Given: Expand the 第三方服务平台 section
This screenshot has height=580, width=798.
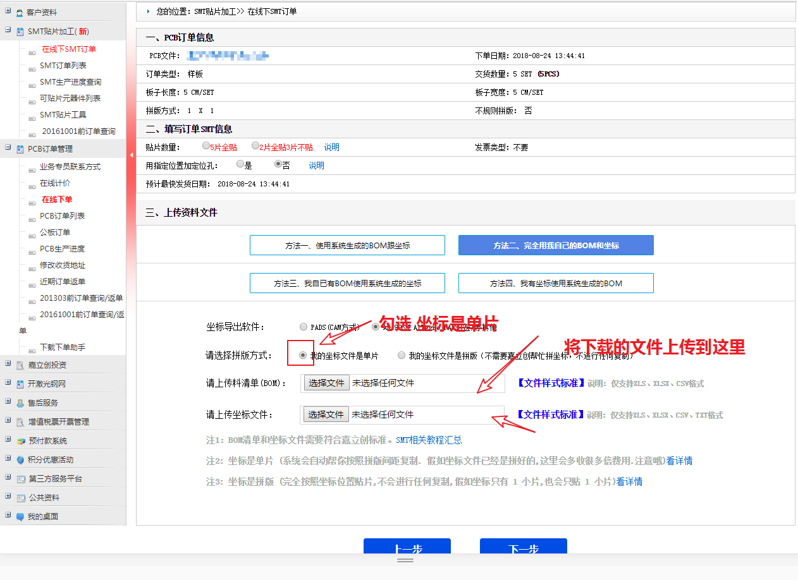Looking at the screenshot, I should (8, 478).
